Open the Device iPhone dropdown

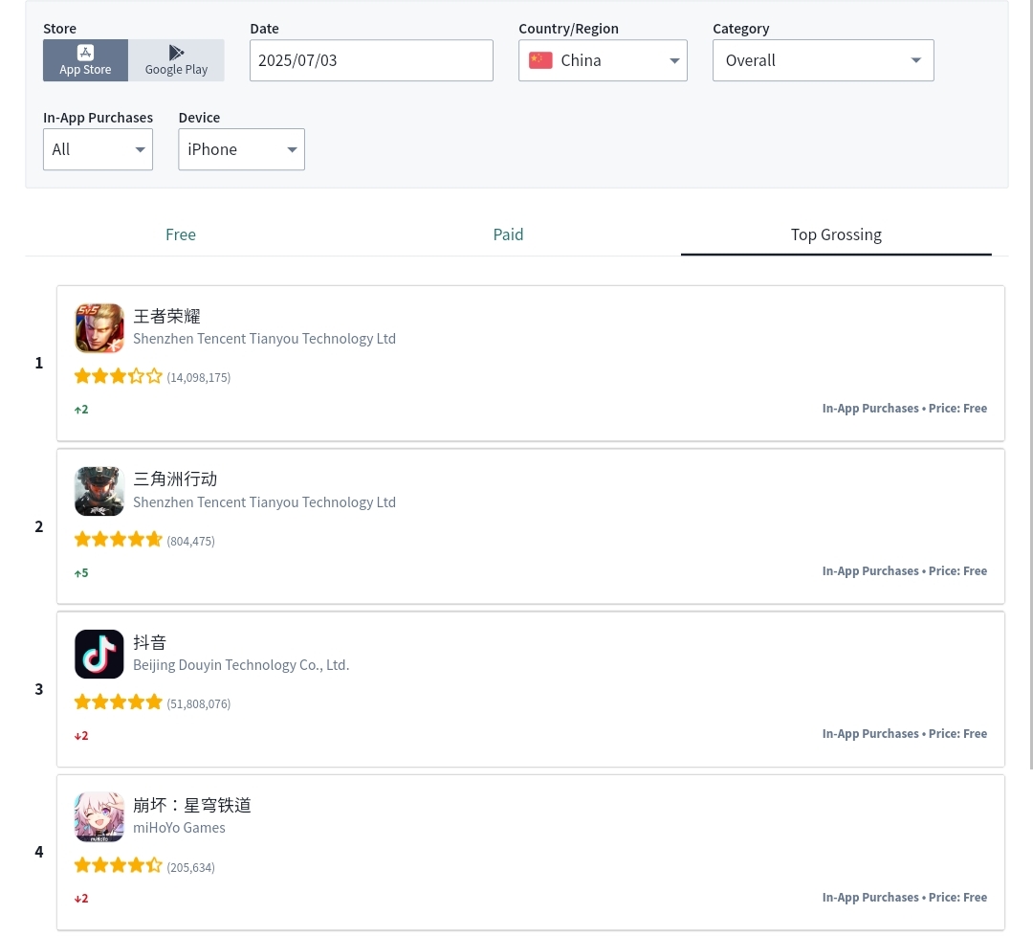pos(241,149)
